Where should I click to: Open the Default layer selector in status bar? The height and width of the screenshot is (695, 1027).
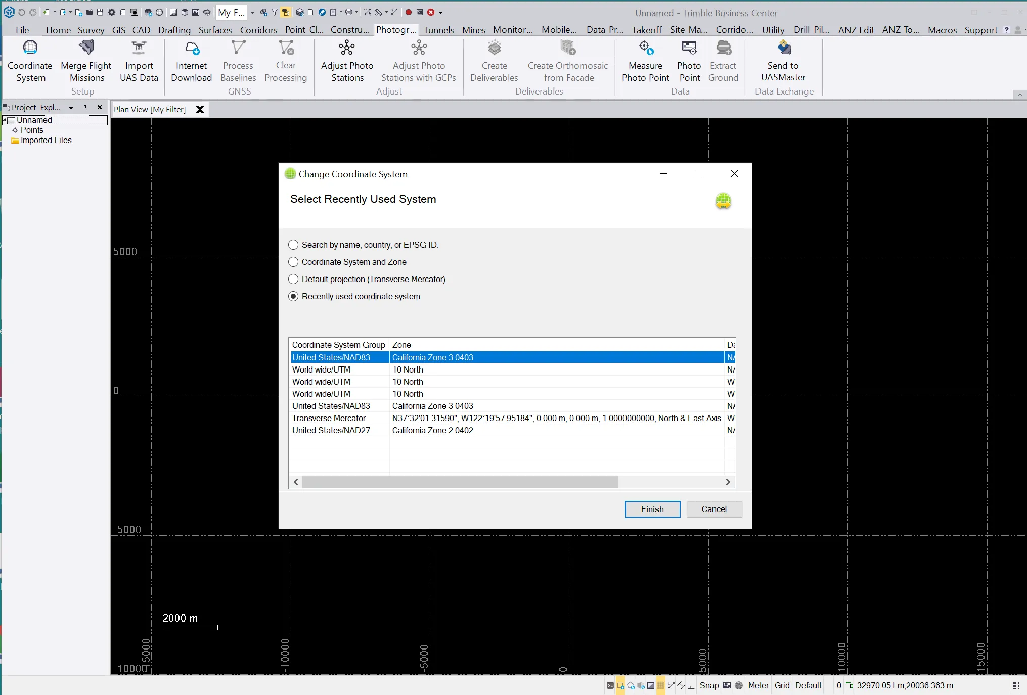tap(808, 685)
